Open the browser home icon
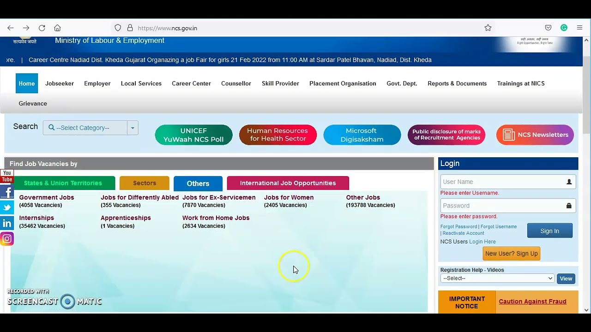 tap(57, 28)
